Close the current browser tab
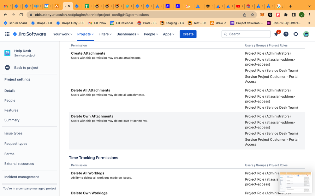This screenshot has width=315, height=196. tap(69, 6)
